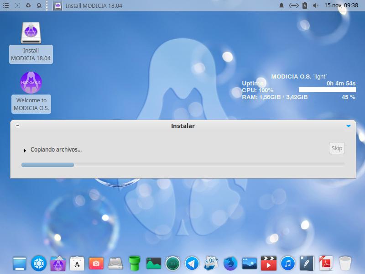Viewport: 365px width, 274px height.
Task: Show desktop from the dock
Action: tap(20, 263)
